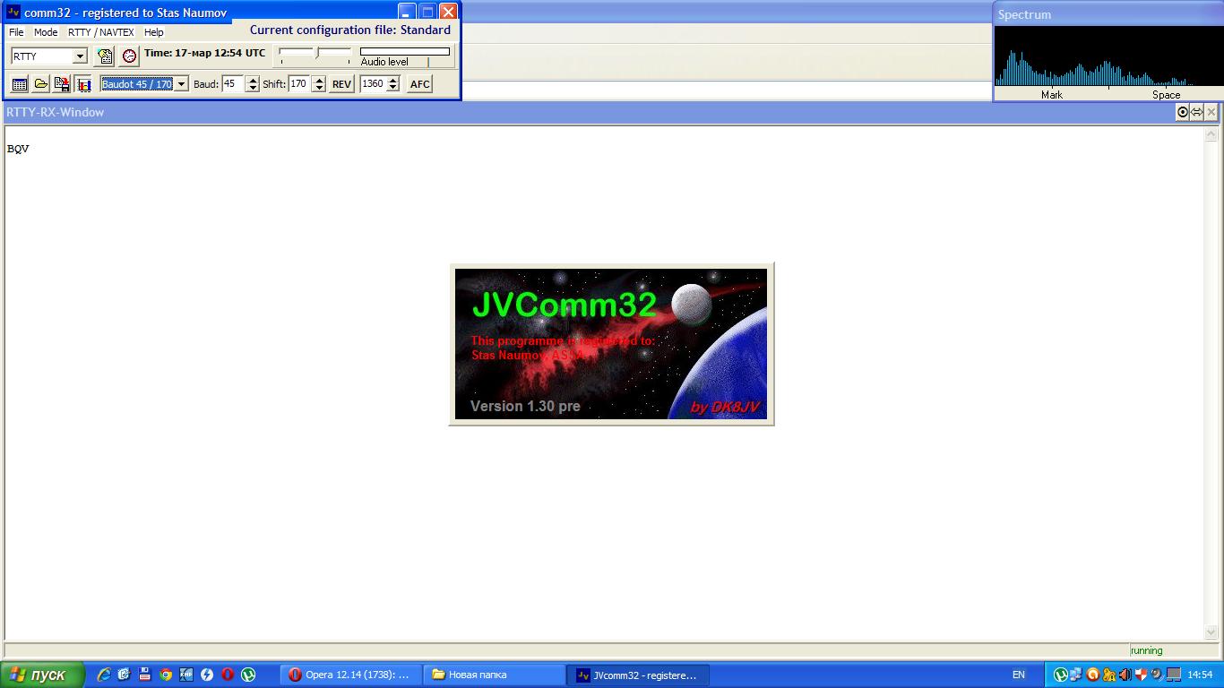Click the red clock icon

[x=130, y=56]
